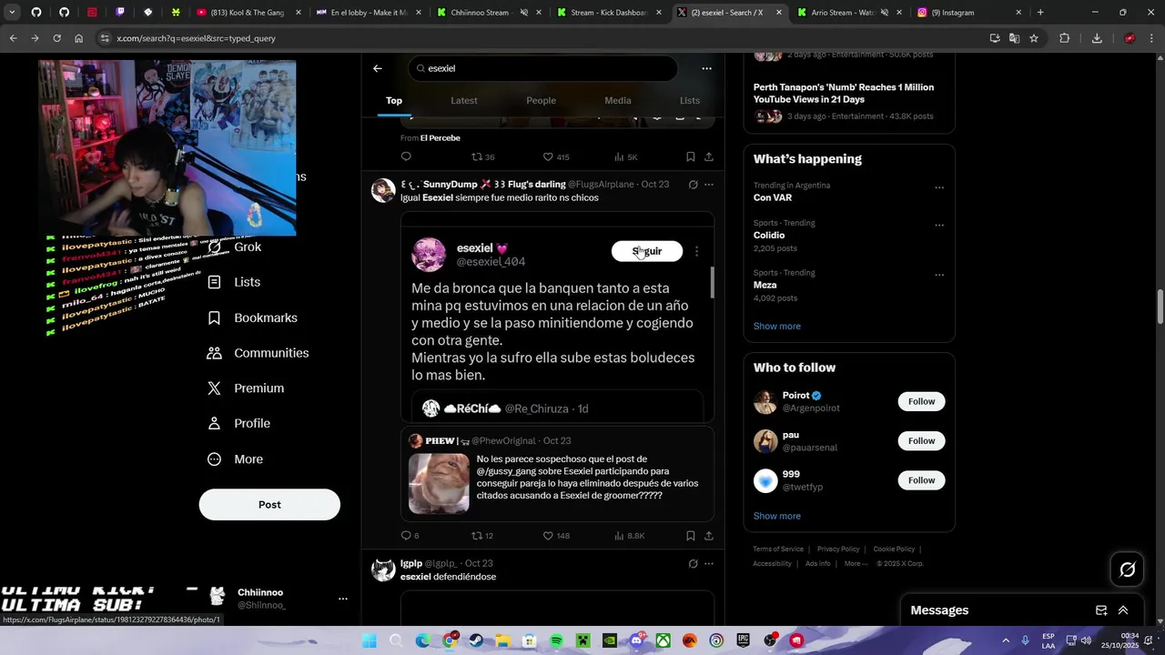The height and width of the screenshot is (655, 1165).
Task: Open SunnyDump's profile avatar
Action: pyautogui.click(x=383, y=190)
